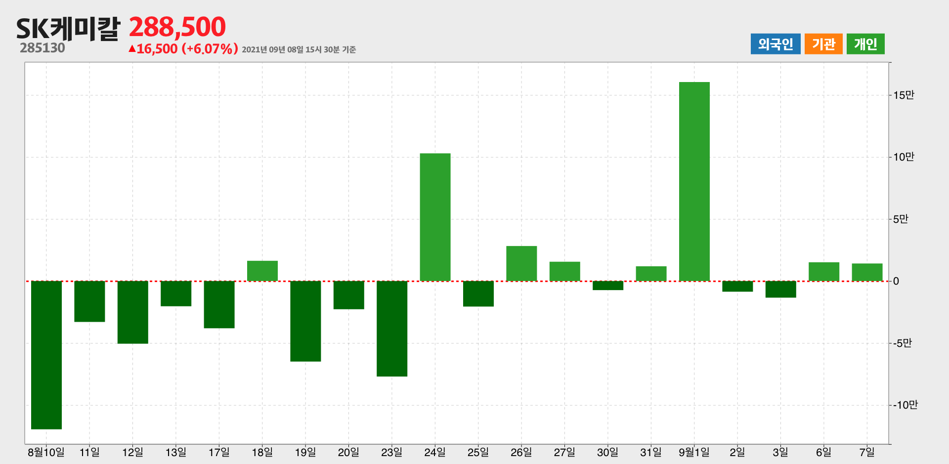
Task: Click the small bar for 30일
Action: [608, 286]
